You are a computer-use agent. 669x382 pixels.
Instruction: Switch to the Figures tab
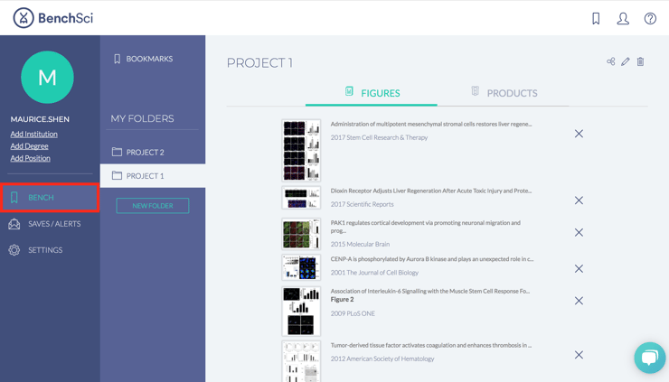(372, 93)
